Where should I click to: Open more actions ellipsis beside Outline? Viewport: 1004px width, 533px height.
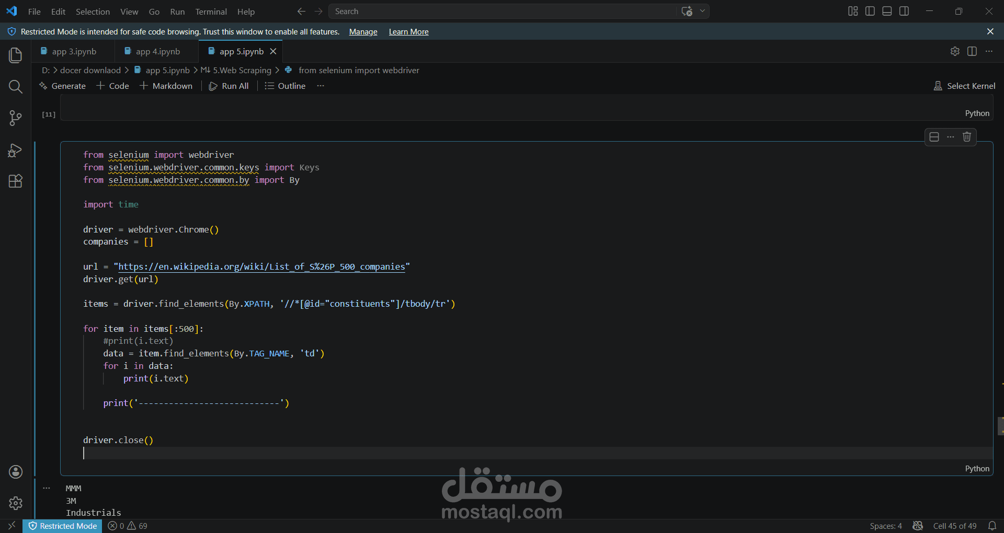pos(321,86)
